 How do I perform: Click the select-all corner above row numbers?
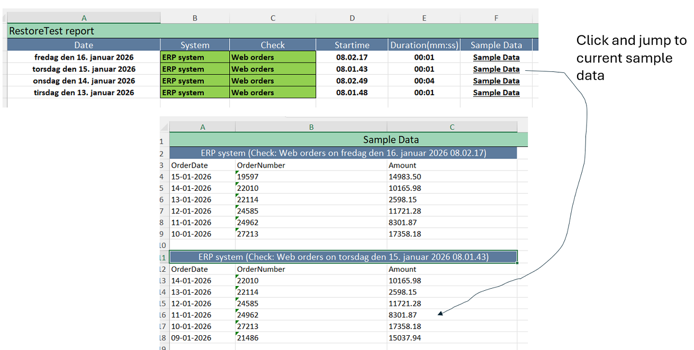(x=164, y=126)
